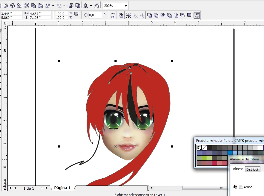Click the ruler origin corner icon
This screenshot has height=196, width=264.
(x=5, y=23)
